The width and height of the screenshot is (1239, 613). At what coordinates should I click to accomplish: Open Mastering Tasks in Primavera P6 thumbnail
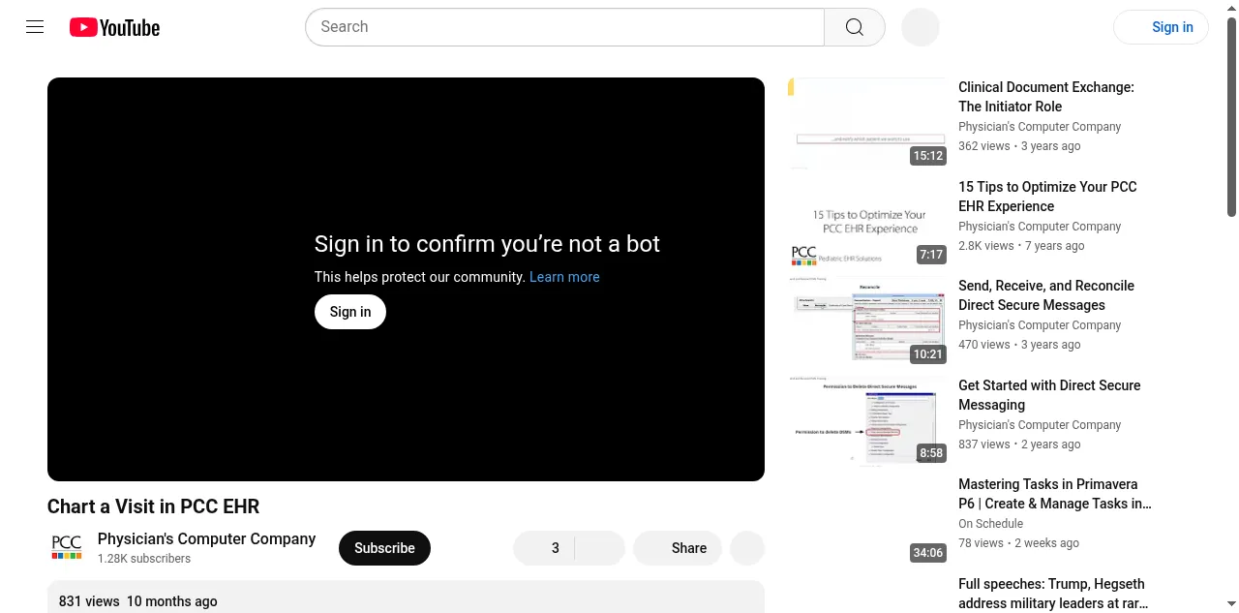coord(867,519)
